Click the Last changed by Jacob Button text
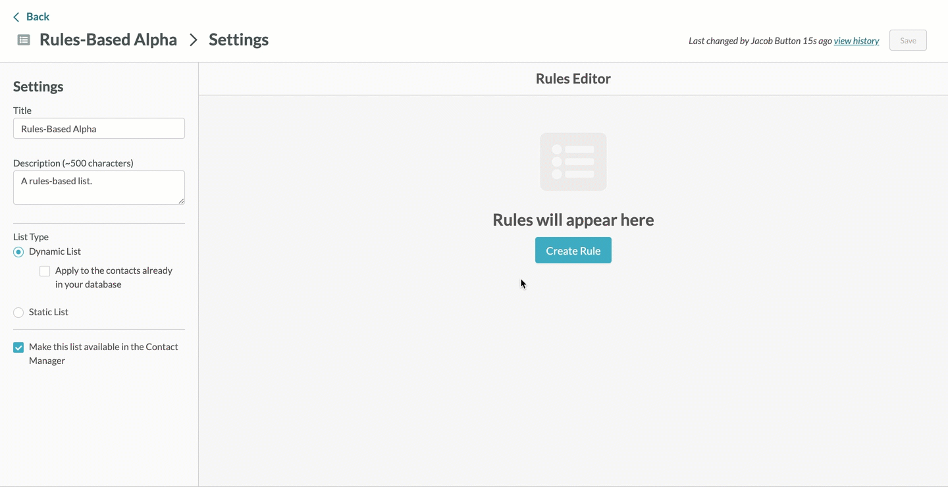The image size is (948, 487). pos(757,40)
